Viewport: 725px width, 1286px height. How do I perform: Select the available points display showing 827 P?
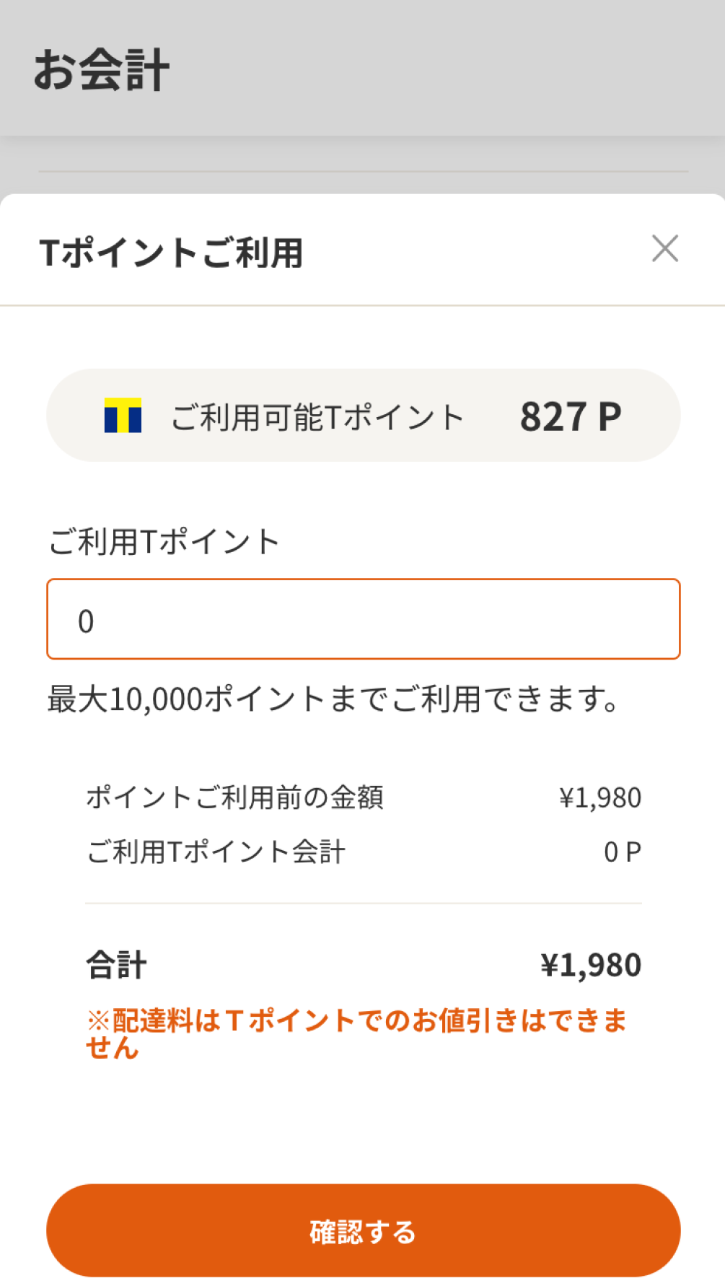[570, 416]
